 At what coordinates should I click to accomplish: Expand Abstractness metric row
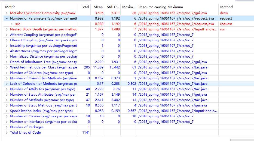(7, 51)
